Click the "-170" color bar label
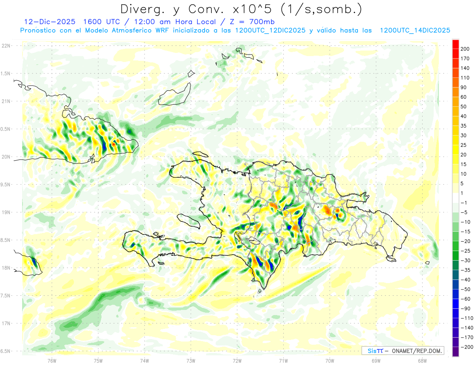Image resolution: width=474 pixels, height=366 pixels. (467, 338)
